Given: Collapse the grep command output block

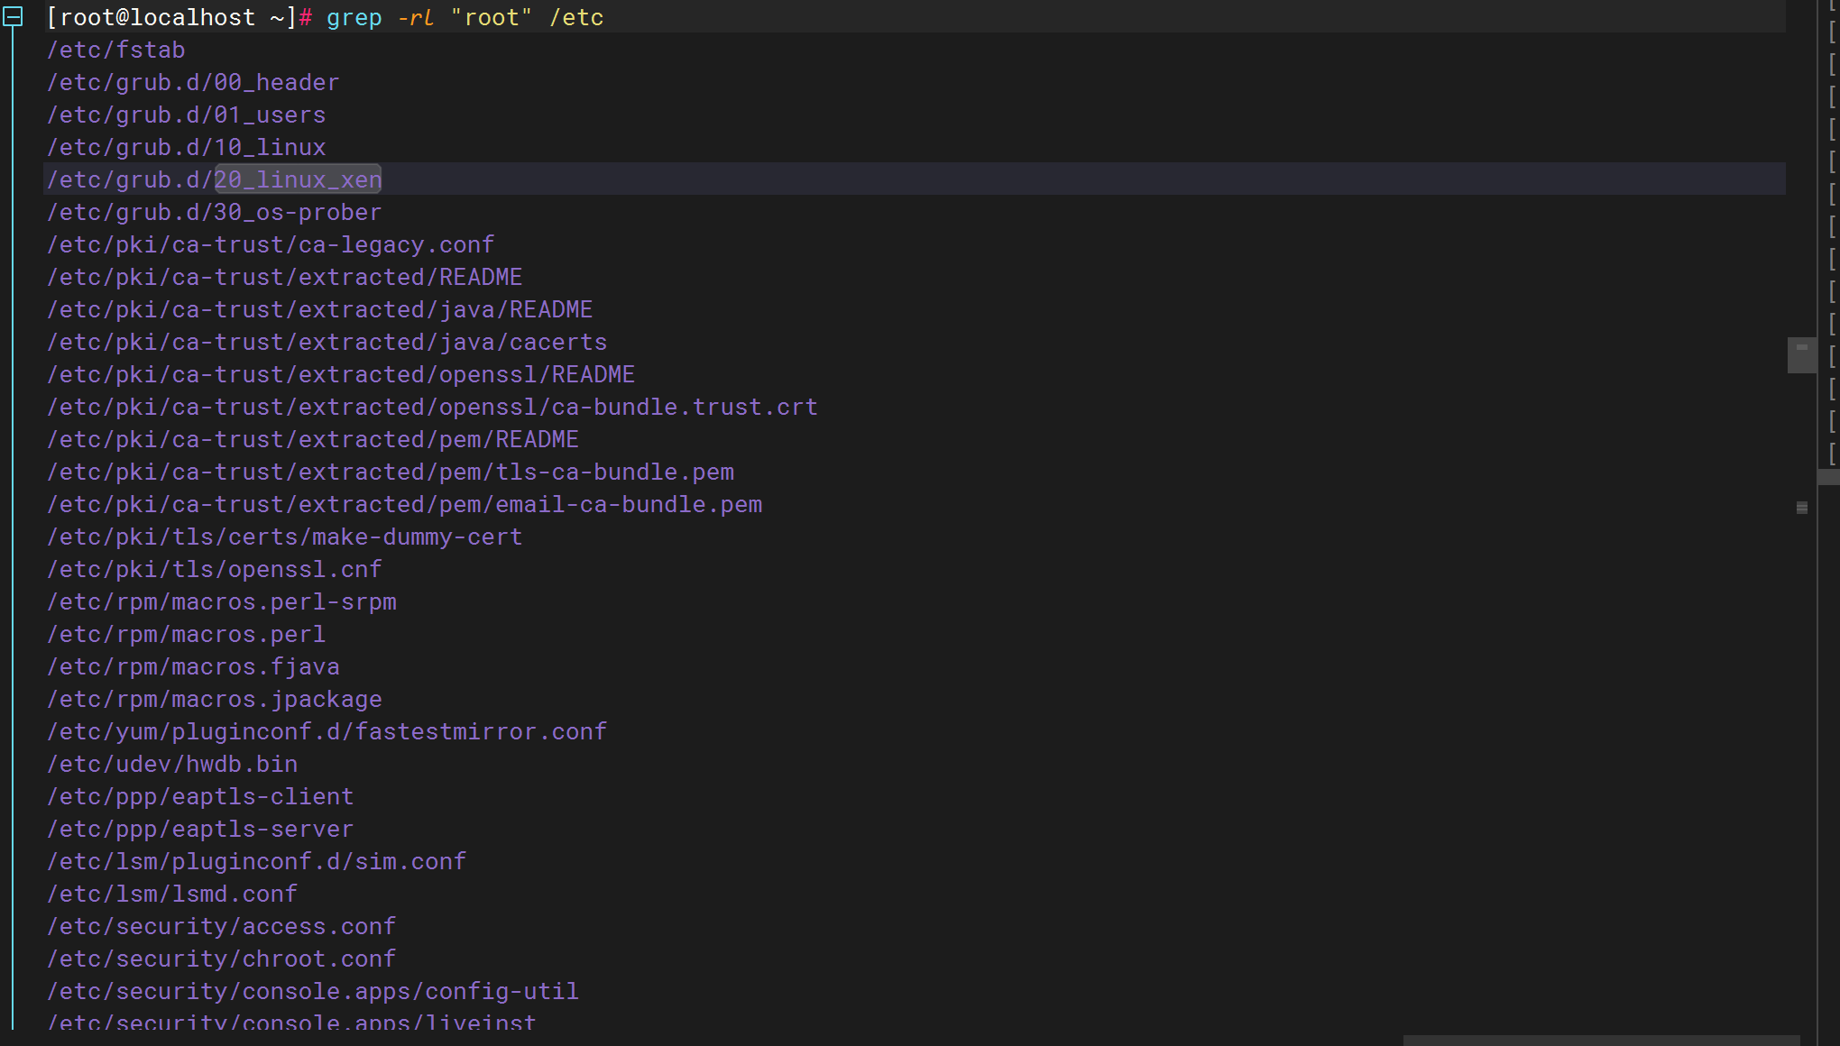Looking at the screenshot, I should click(x=13, y=17).
